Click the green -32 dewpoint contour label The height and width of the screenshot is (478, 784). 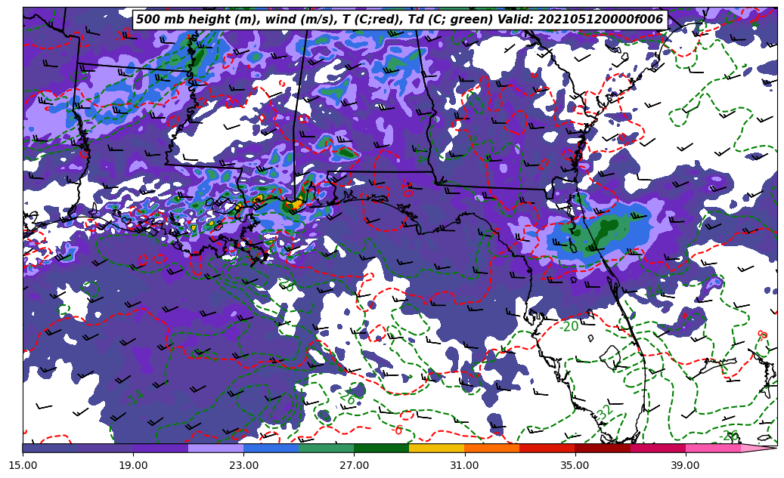pyautogui.click(x=604, y=413)
